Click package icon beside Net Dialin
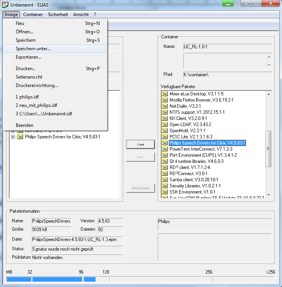The width and height of the screenshot is (282, 287). (165, 106)
